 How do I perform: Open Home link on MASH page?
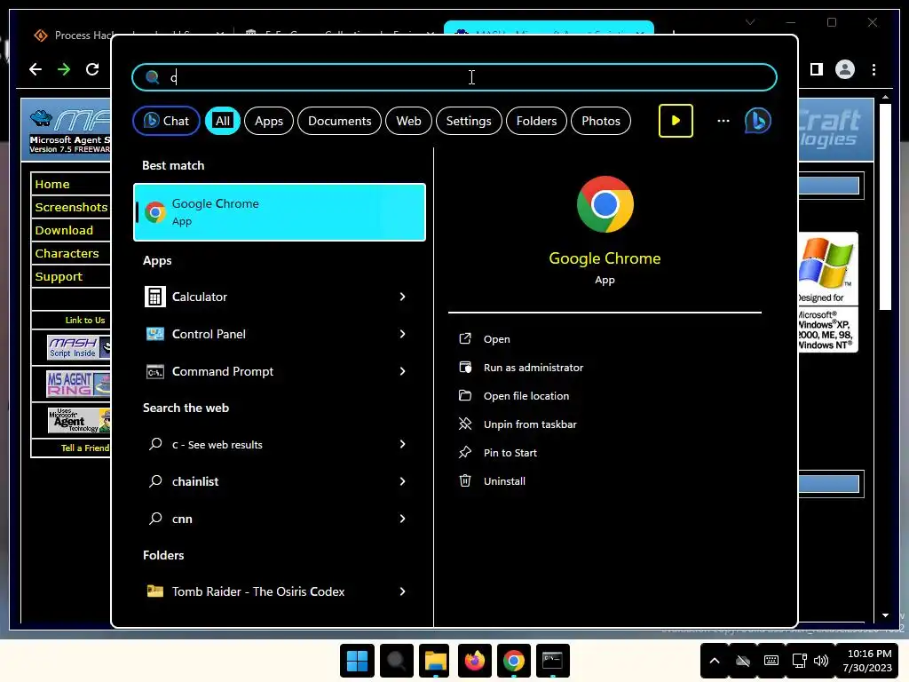52,184
